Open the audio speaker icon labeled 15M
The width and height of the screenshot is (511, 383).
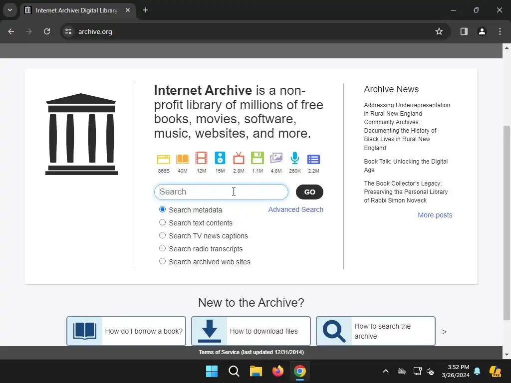220,158
